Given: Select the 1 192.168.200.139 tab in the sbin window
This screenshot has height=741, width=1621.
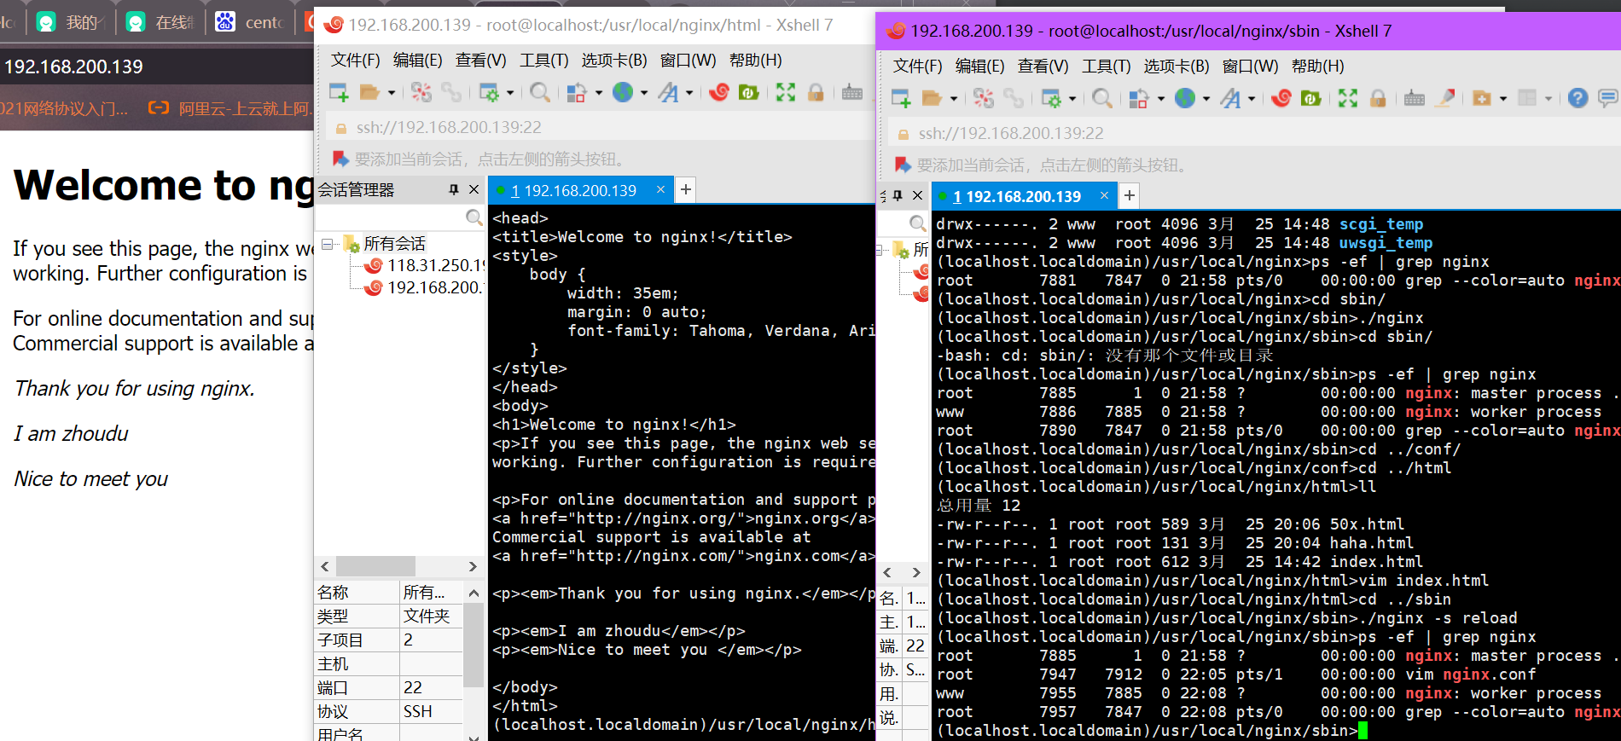Looking at the screenshot, I should click(1015, 197).
